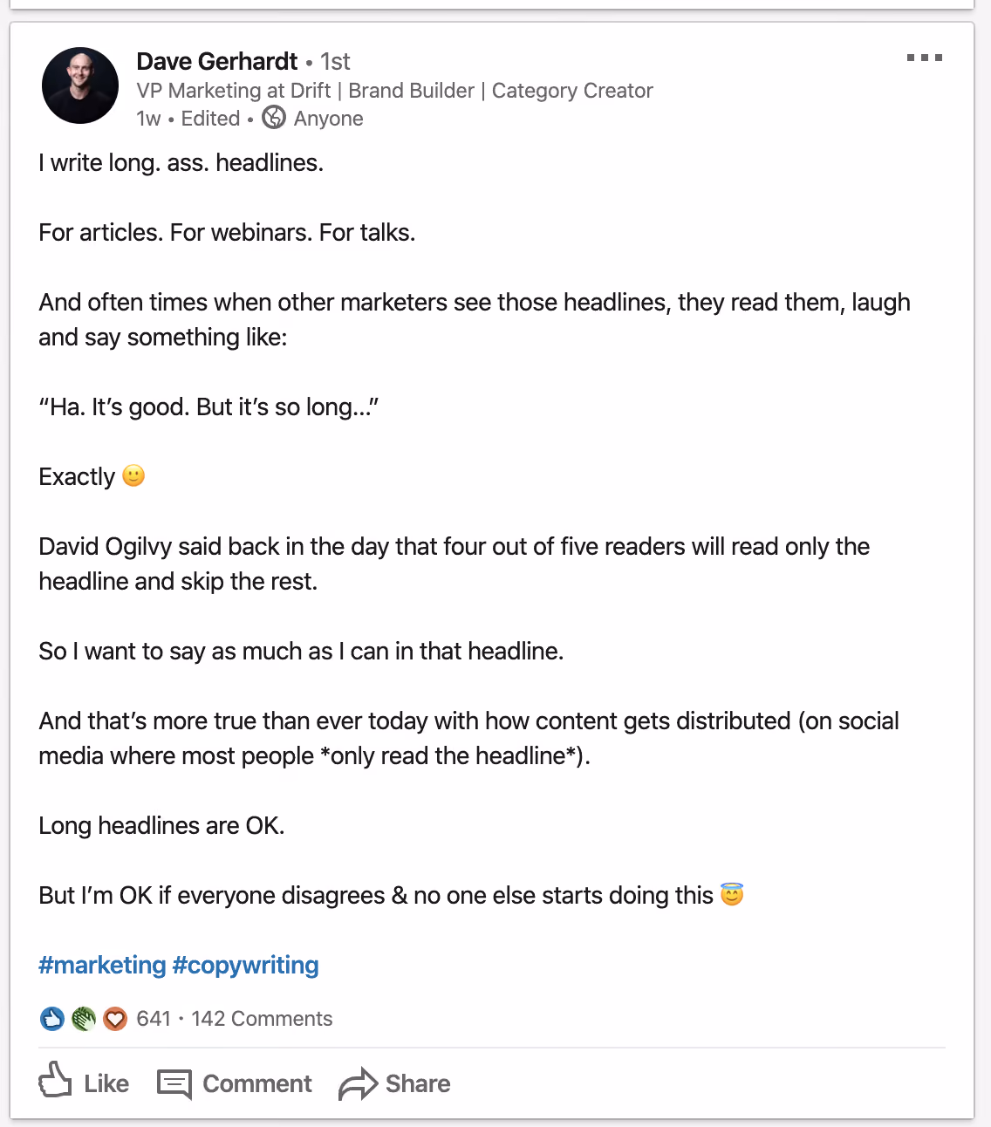Click the speech bubble Comment icon
Viewport: 991px width, 1127px height.
pos(174,1083)
